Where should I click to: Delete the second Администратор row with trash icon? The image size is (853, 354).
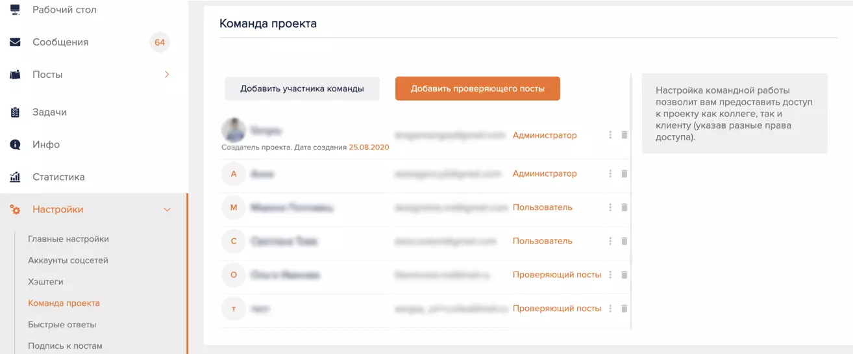(624, 174)
